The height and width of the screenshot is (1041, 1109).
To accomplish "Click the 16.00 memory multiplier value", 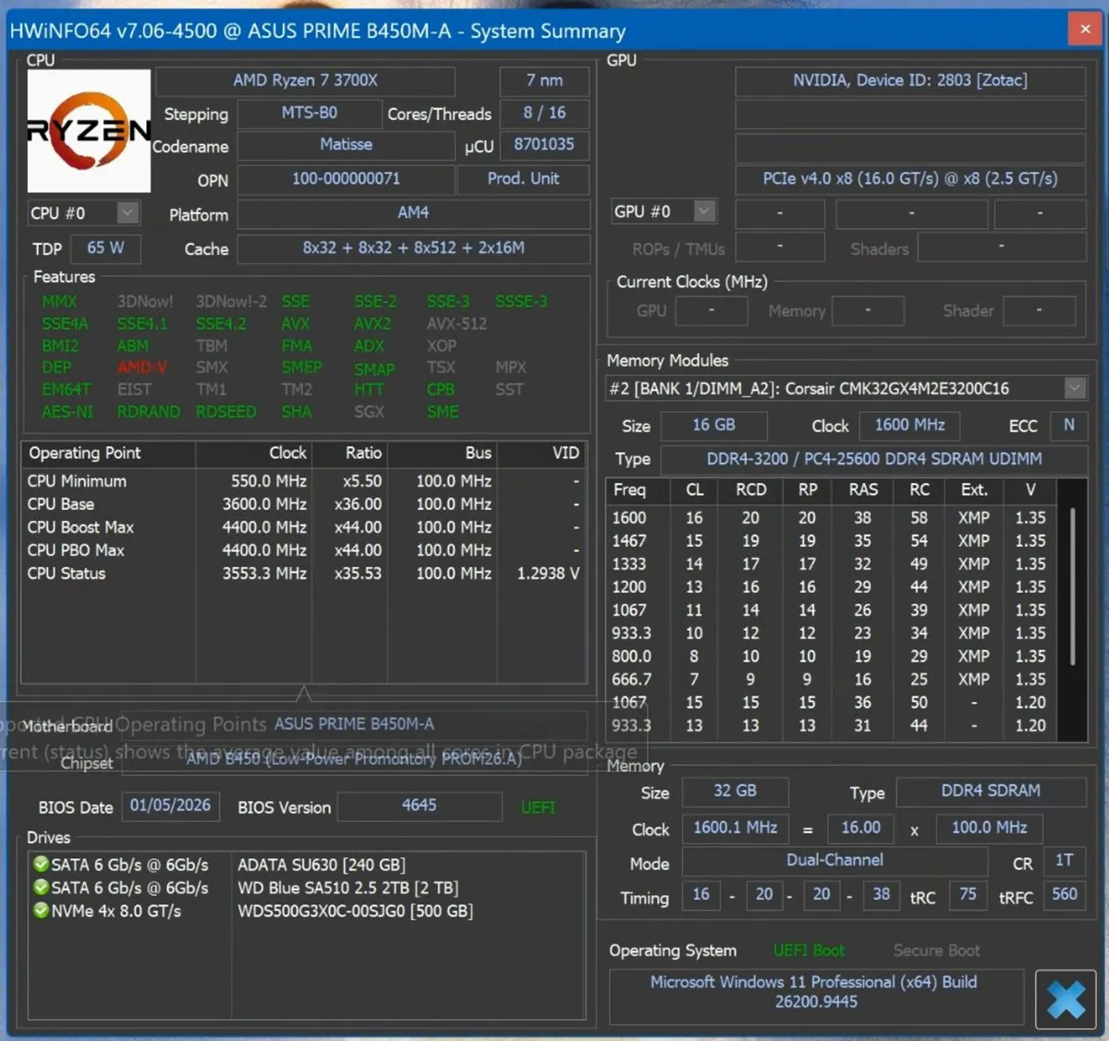I will tap(860, 829).
